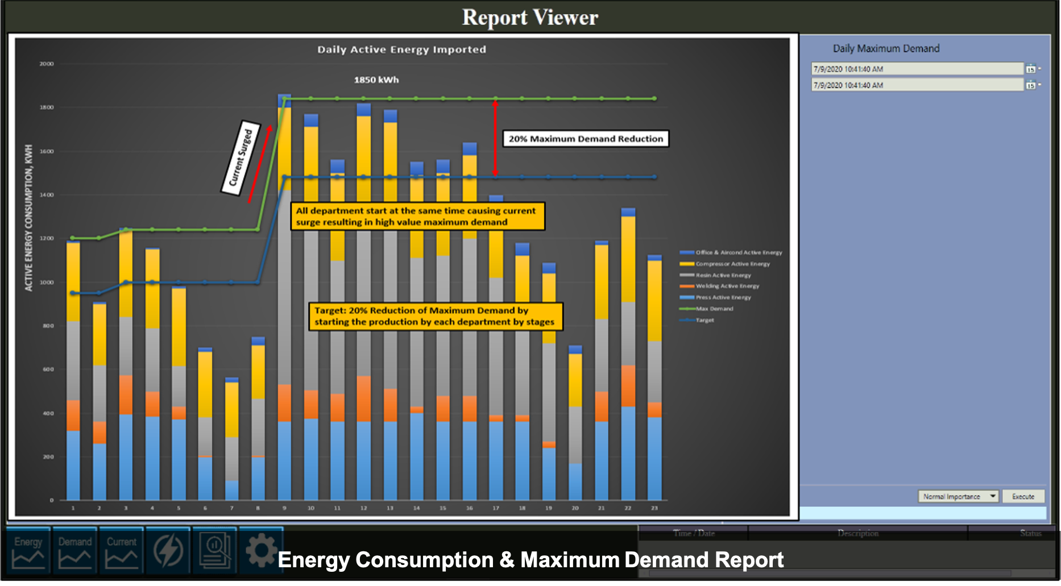The image size is (1061, 586).
Task: Open the Settings gear icon
Action: [260, 550]
